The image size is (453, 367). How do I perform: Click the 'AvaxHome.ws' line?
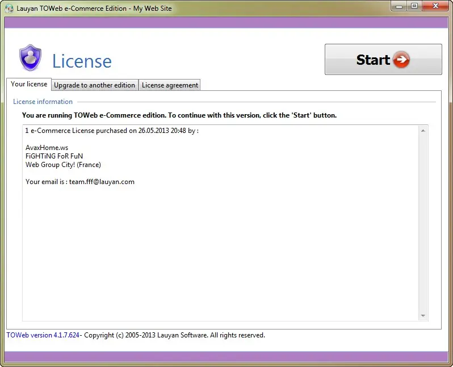coord(47,148)
